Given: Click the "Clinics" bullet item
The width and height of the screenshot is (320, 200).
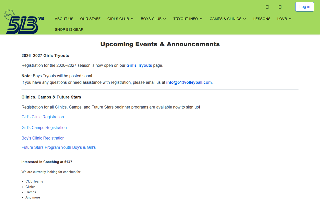Looking at the screenshot, I should (x=30, y=187).
